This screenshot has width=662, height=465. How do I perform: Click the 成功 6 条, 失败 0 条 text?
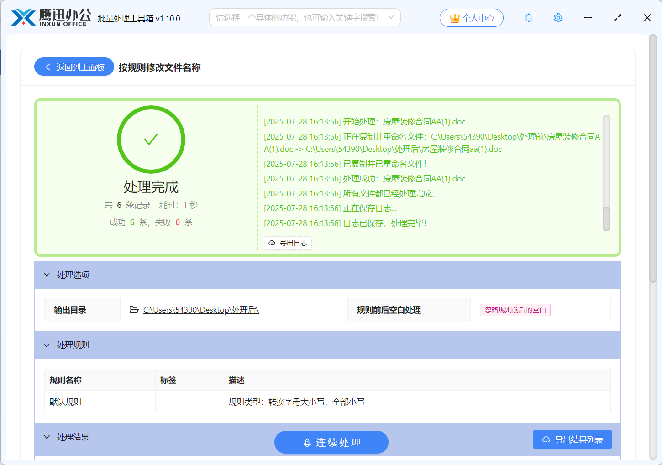point(151,222)
